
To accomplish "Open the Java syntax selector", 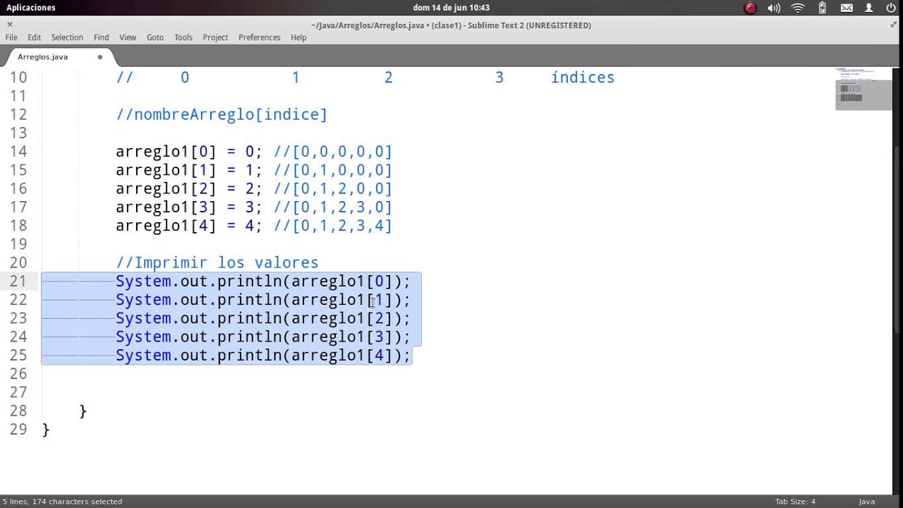I will point(866,502).
